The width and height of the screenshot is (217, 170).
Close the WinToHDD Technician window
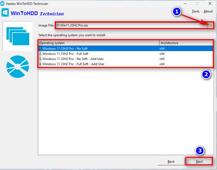[210, 4]
